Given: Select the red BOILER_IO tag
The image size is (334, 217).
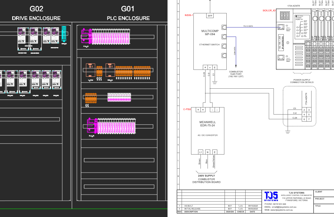Looking at the screenshot, I should [269, 10].
